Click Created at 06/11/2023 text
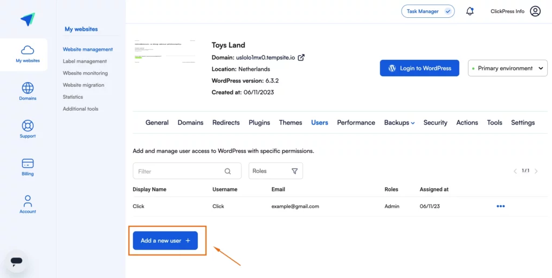The height and width of the screenshot is (278, 552). pos(243,92)
